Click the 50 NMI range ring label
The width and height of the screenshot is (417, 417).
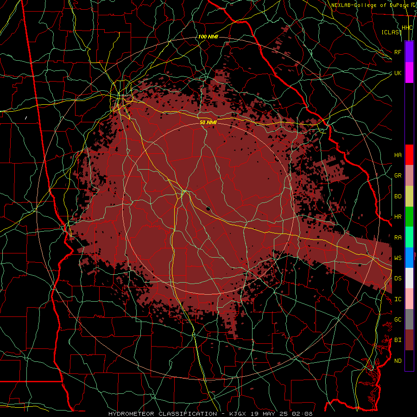pyautogui.click(x=208, y=122)
